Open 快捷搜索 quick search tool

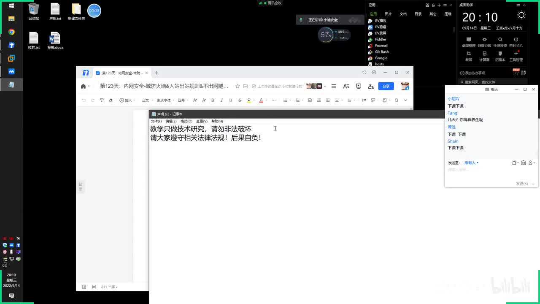(x=500, y=42)
